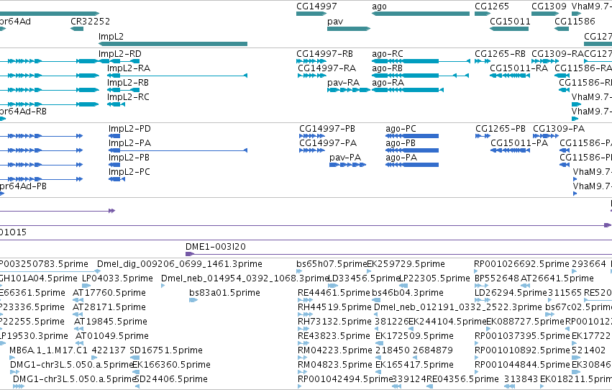Select the DME1-003I20 BAC label
This screenshot has width=612, height=390.
point(216,247)
